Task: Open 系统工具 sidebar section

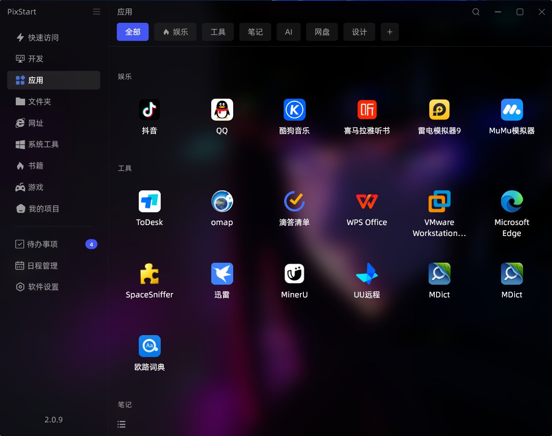Action: coord(54,144)
